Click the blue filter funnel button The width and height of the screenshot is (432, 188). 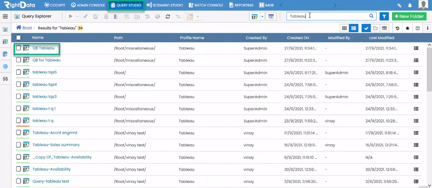(384, 16)
